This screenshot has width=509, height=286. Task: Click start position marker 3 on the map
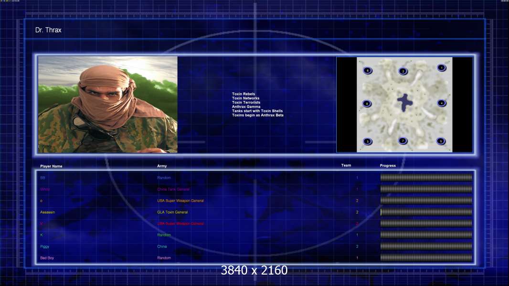(x=368, y=141)
